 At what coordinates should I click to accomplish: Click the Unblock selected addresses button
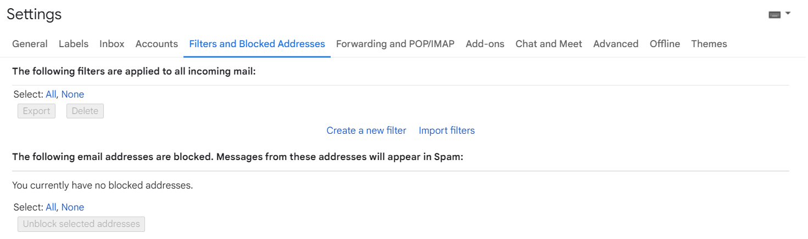point(81,224)
